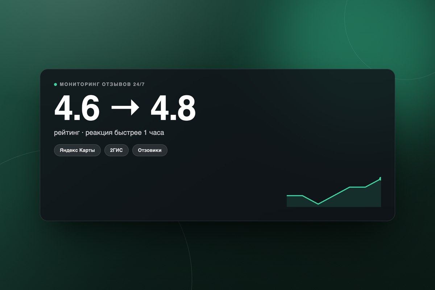Click the МОНИТОРИНГ ОТЗЫВОВ 24/7 heading

coord(102,84)
